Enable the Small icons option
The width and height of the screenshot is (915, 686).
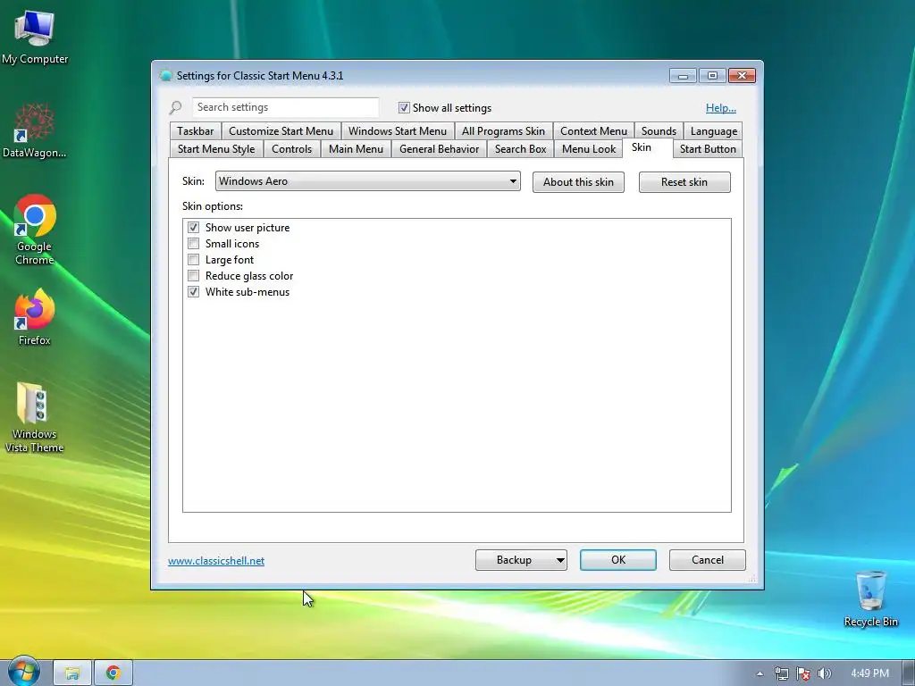point(193,243)
